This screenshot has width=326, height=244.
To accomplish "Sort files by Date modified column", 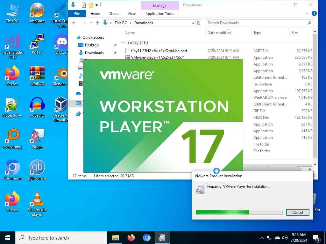I will 219,33.
